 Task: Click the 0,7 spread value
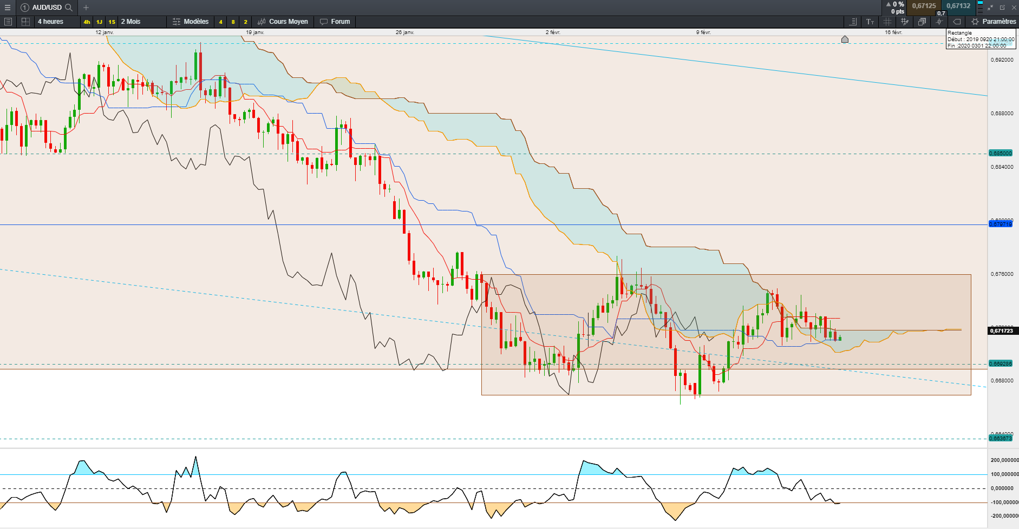pos(941,14)
